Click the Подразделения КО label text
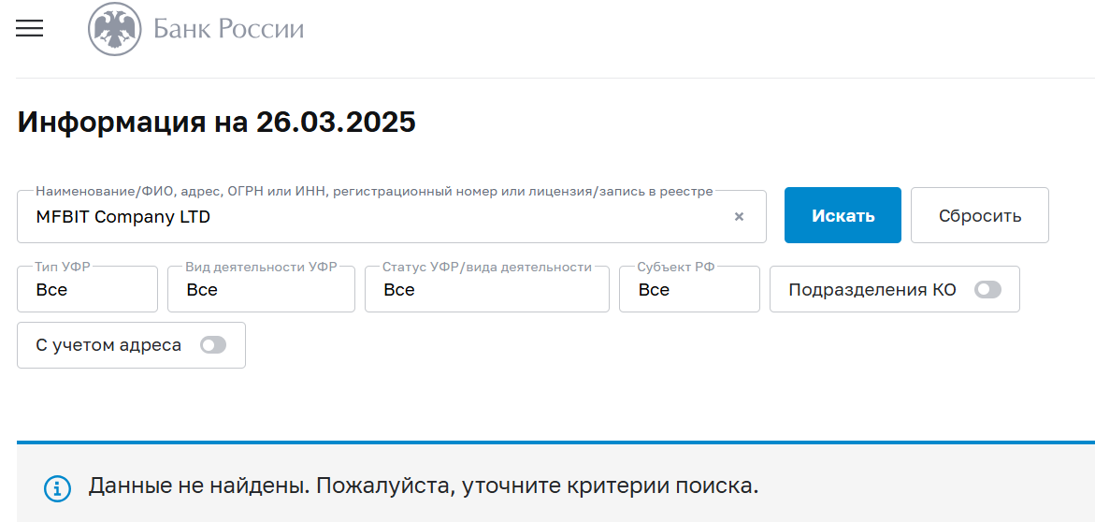 point(872,289)
